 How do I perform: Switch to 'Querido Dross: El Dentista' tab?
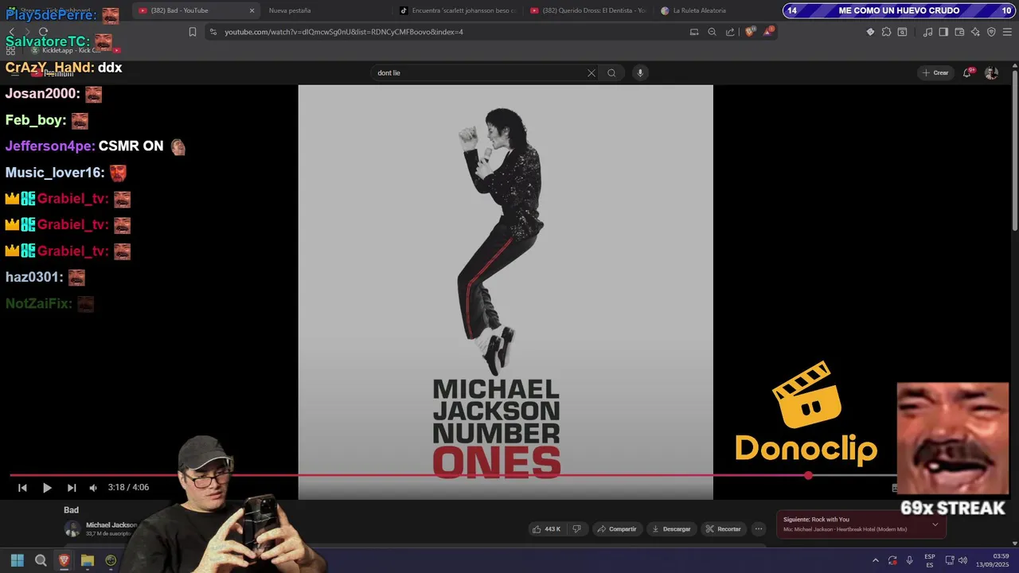pos(589,10)
